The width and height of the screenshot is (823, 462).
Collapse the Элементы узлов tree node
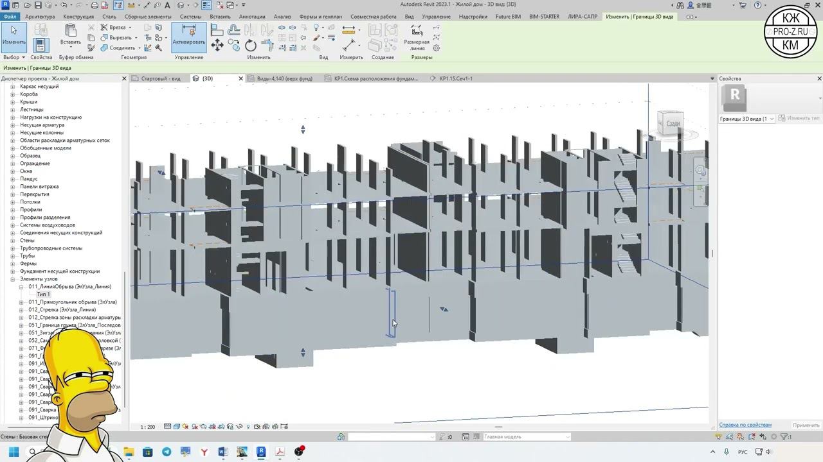[12, 279]
